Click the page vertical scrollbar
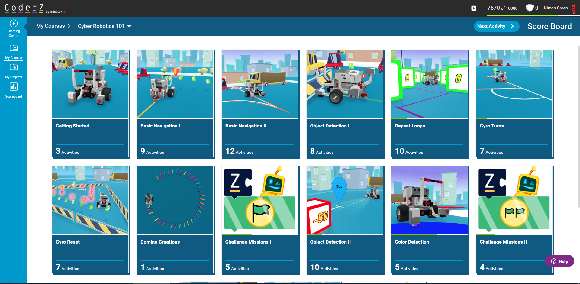This screenshot has width=580, height=284. [578, 127]
